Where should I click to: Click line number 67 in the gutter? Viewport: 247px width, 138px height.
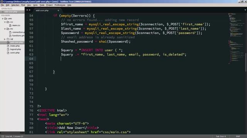pos(31,72)
